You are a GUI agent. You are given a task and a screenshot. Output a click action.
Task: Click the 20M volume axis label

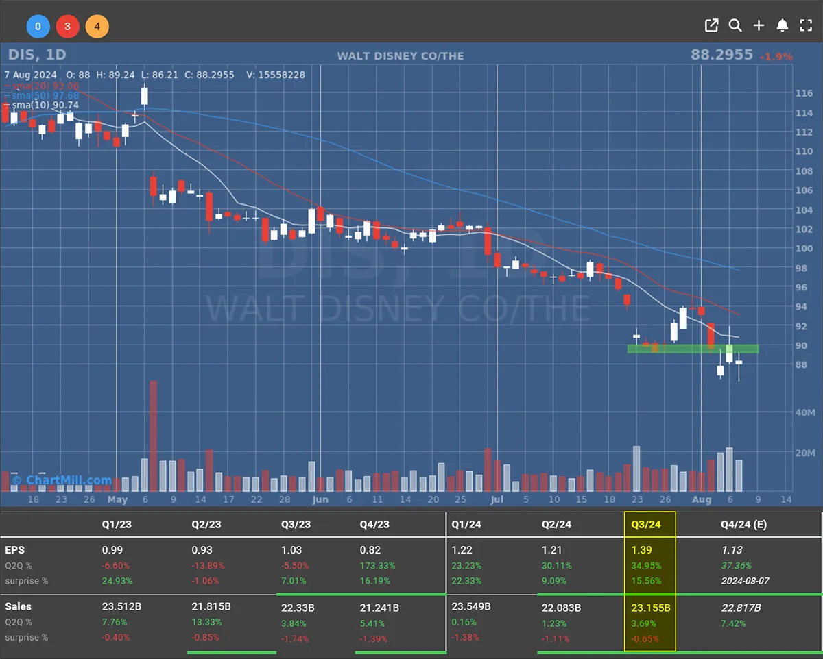(804, 453)
